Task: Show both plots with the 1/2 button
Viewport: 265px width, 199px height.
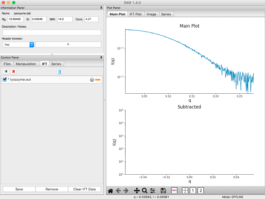Action: tap(185, 190)
